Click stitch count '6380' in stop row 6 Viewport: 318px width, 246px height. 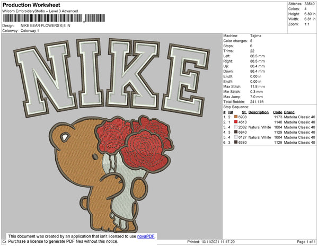[x=243, y=143]
